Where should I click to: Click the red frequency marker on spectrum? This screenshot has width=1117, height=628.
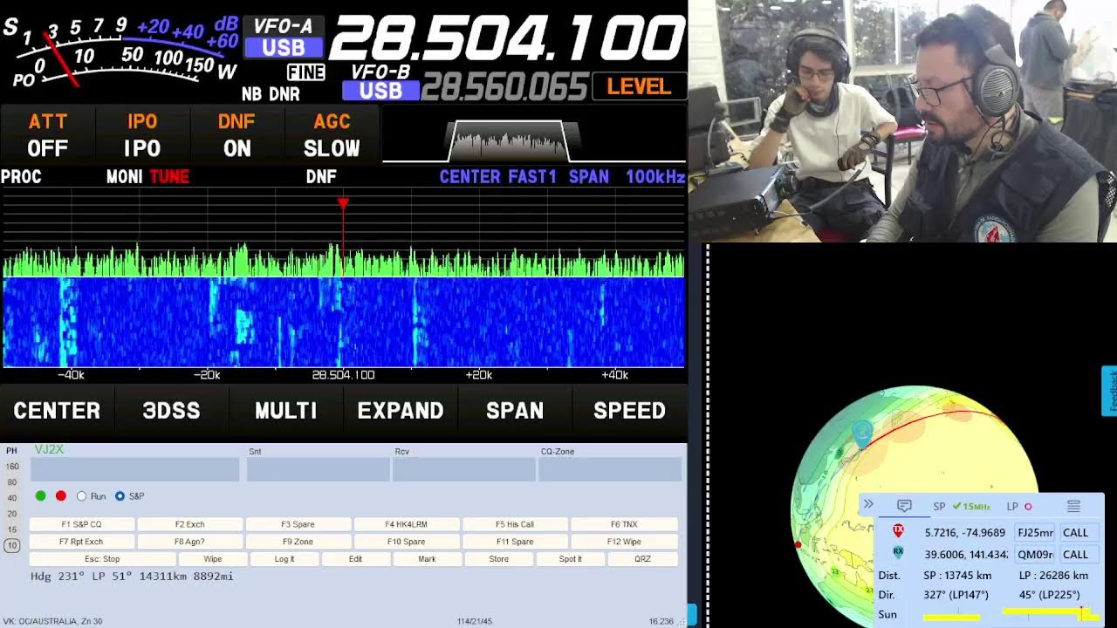[343, 204]
